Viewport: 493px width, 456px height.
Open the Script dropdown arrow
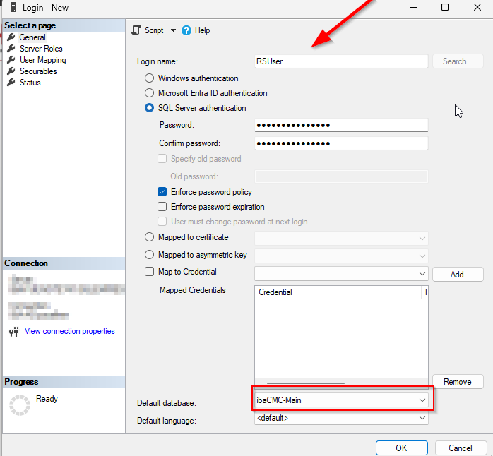pyautogui.click(x=173, y=30)
